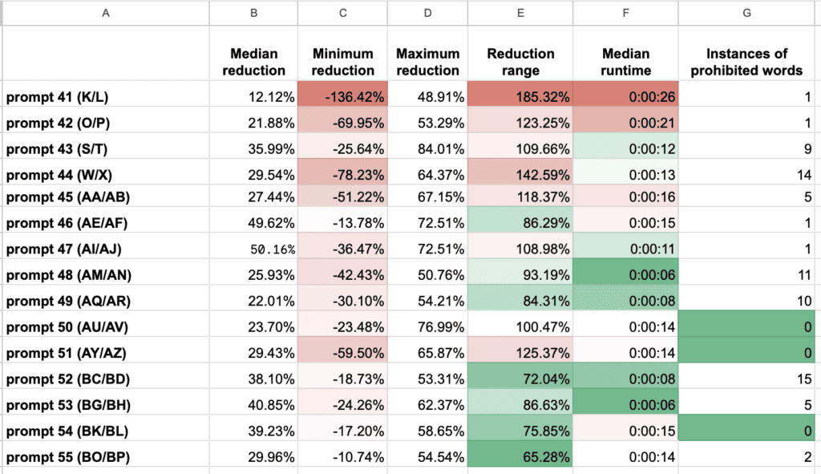Click "Instances of prohibited words" header cell
The width and height of the screenshot is (821, 474).
pos(747,62)
